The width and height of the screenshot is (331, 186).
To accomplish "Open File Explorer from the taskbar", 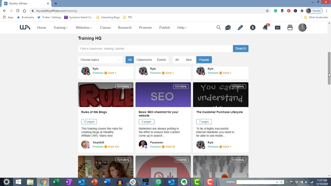I will [x=30, y=182].
